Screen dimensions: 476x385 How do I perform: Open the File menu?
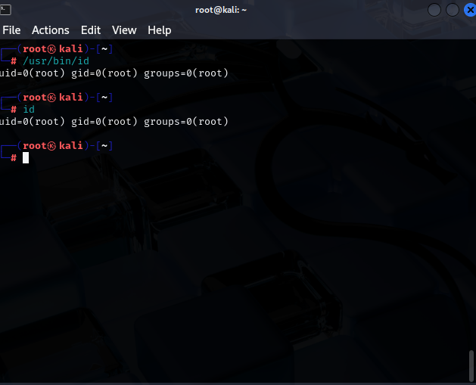pos(11,30)
